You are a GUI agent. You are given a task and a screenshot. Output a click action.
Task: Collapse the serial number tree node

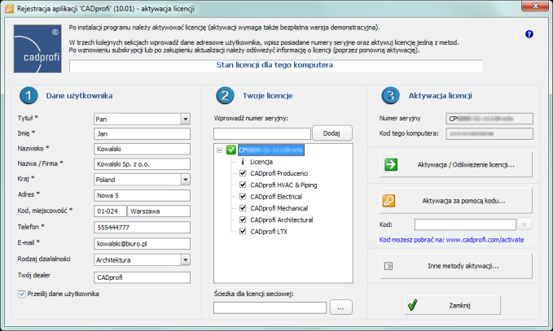click(219, 150)
